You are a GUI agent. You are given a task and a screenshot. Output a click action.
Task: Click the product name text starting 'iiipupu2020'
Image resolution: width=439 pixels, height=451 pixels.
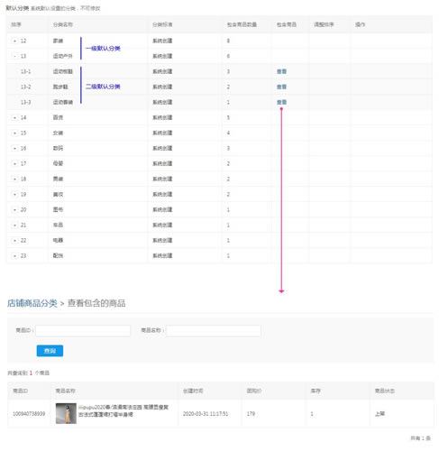123,410
